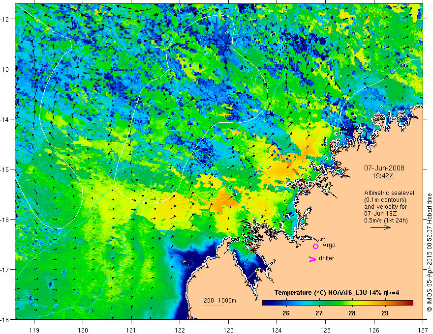The width and height of the screenshot is (433, 334).
Task: Click the 'Temperature (°C) NOAA16_L3U 14% ql>=4' title
Action: [337, 293]
